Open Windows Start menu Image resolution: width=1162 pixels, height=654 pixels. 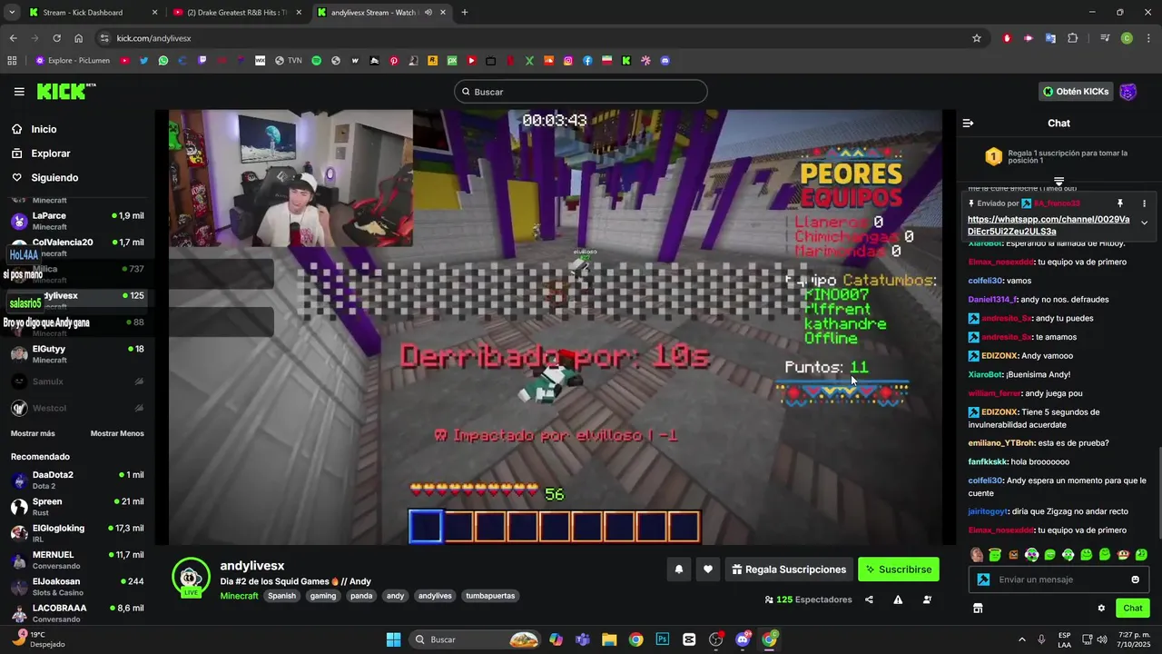pyautogui.click(x=393, y=639)
